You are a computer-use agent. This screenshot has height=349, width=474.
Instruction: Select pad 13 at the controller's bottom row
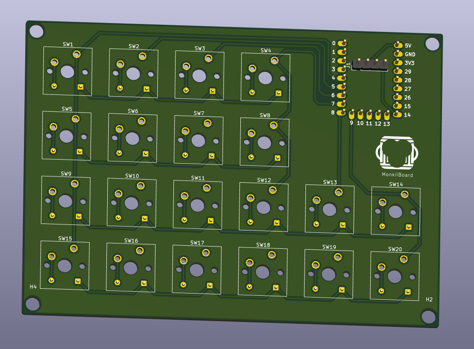[x=387, y=115]
